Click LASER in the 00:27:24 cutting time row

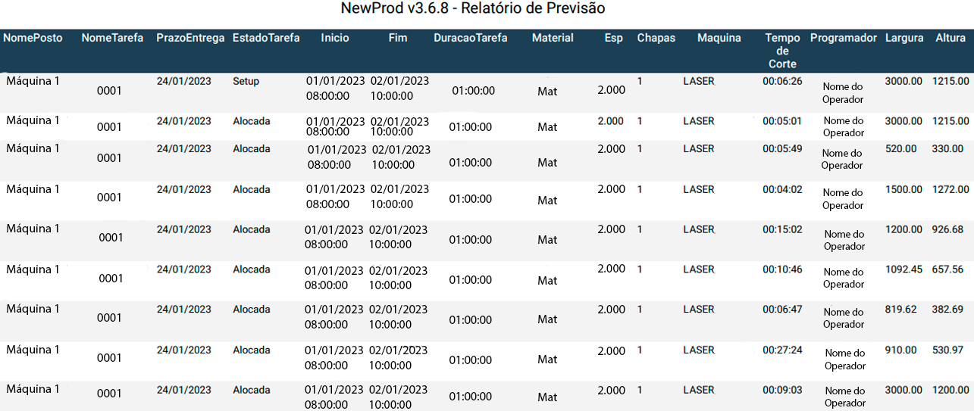pyautogui.click(x=699, y=350)
